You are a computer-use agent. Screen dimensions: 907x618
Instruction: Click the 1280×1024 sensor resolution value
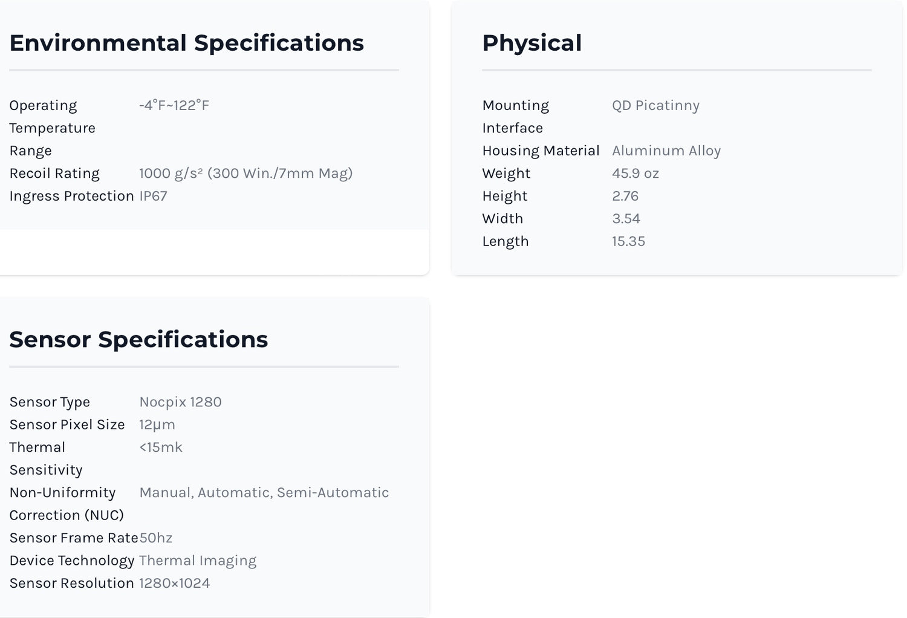click(x=175, y=584)
